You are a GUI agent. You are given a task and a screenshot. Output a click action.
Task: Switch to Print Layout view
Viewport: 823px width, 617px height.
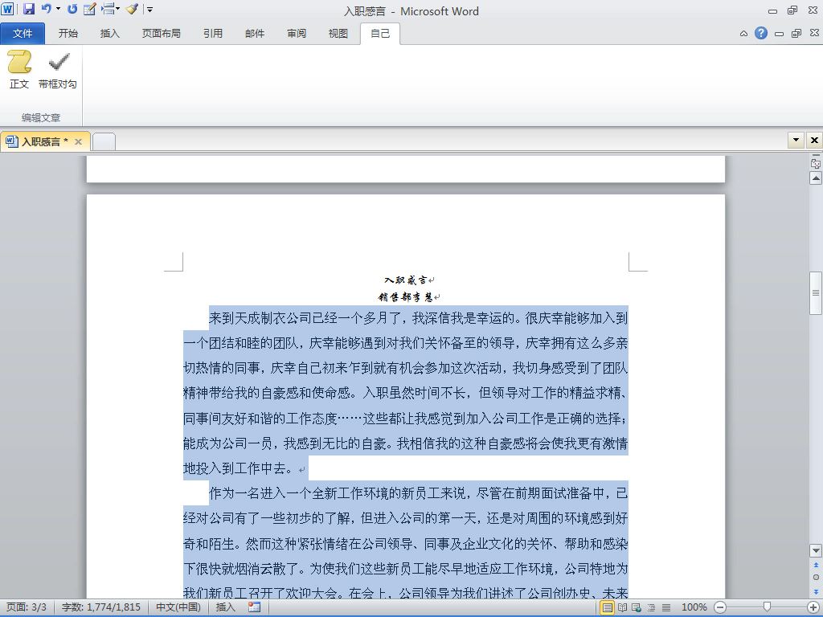coord(608,607)
